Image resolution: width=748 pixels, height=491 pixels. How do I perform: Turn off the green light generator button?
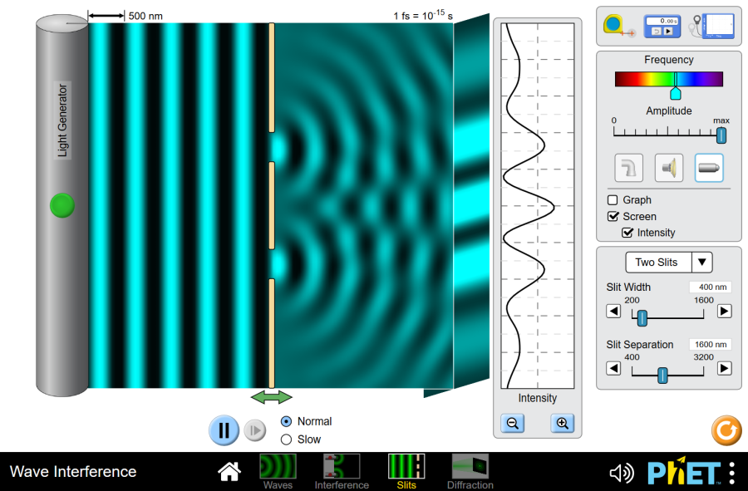click(x=62, y=205)
